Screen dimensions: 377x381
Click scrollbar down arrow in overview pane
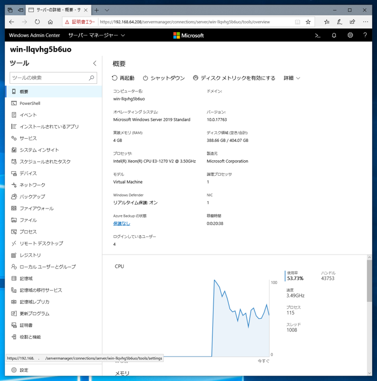(369, 373)
